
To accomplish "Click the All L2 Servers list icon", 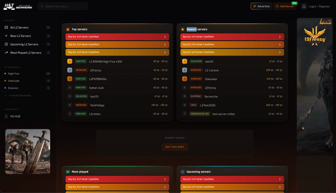I will (6, 27).
